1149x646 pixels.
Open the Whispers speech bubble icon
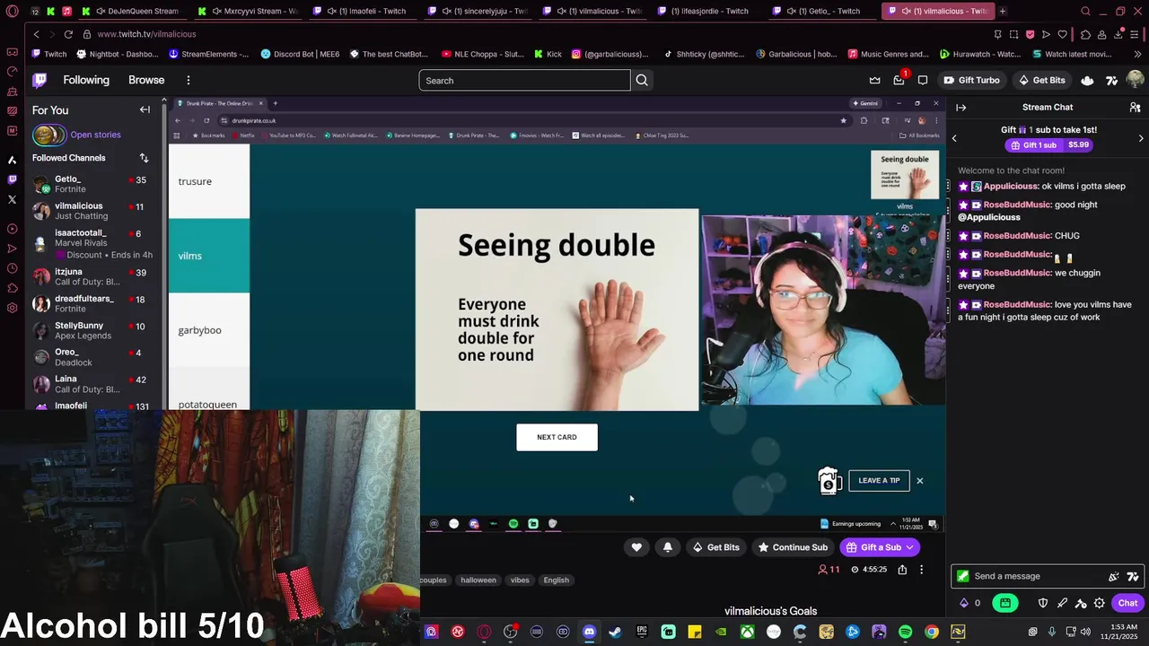[x=922, y=80]
